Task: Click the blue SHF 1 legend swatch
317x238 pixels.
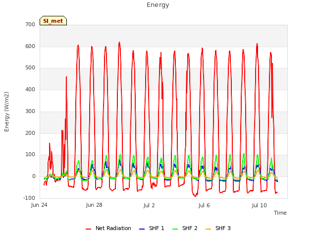Action: [x=142, y=229]
